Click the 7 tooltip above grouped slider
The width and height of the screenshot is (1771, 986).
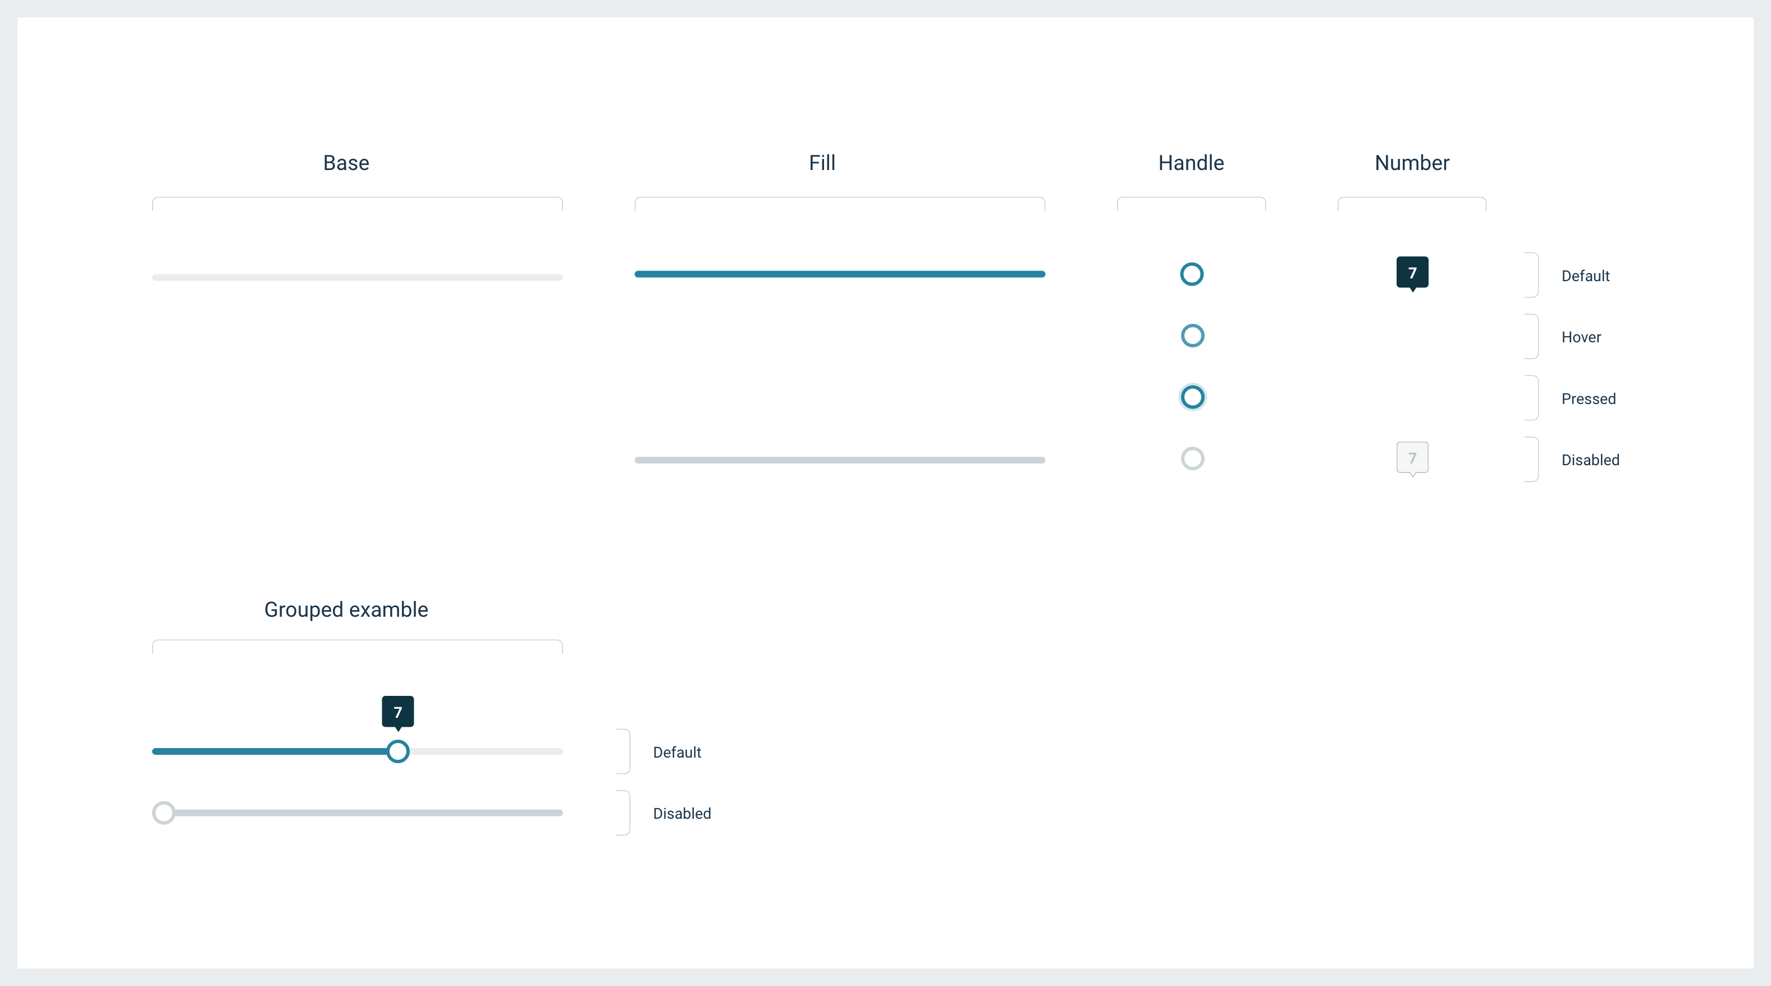click(x=397, y=711)
